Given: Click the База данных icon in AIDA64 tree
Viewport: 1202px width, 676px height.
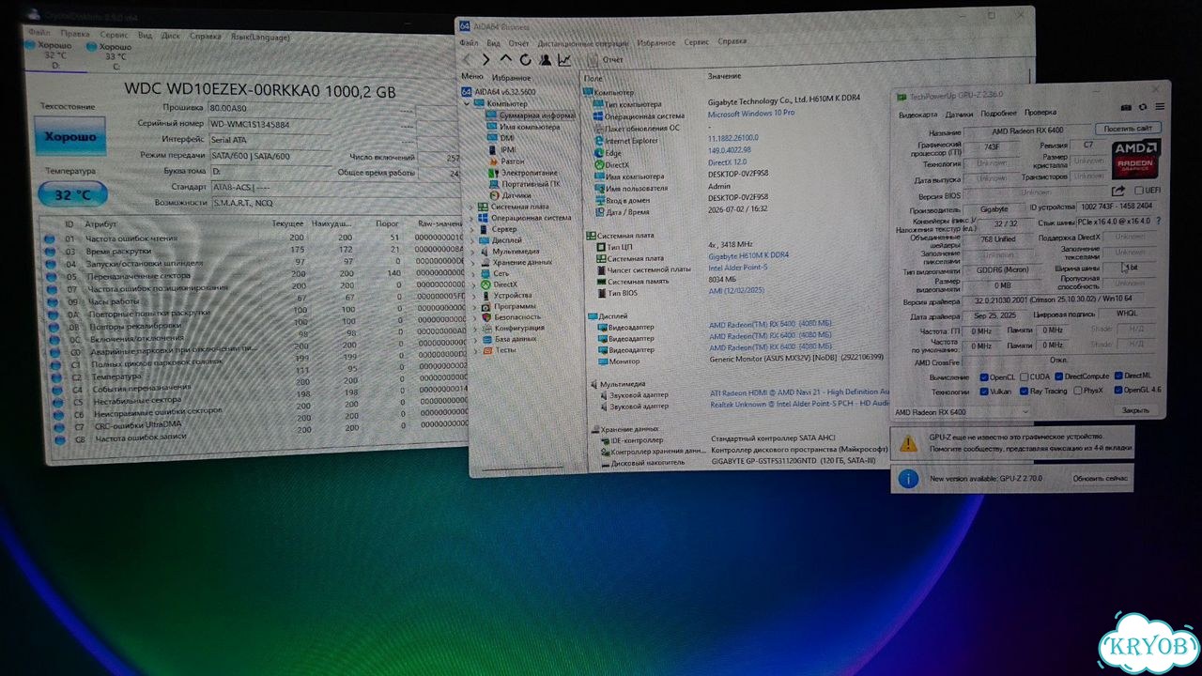Looking at the screenshot, I should [x=485, y=339].
